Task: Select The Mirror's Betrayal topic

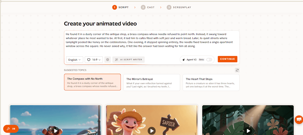Action: 151,82
